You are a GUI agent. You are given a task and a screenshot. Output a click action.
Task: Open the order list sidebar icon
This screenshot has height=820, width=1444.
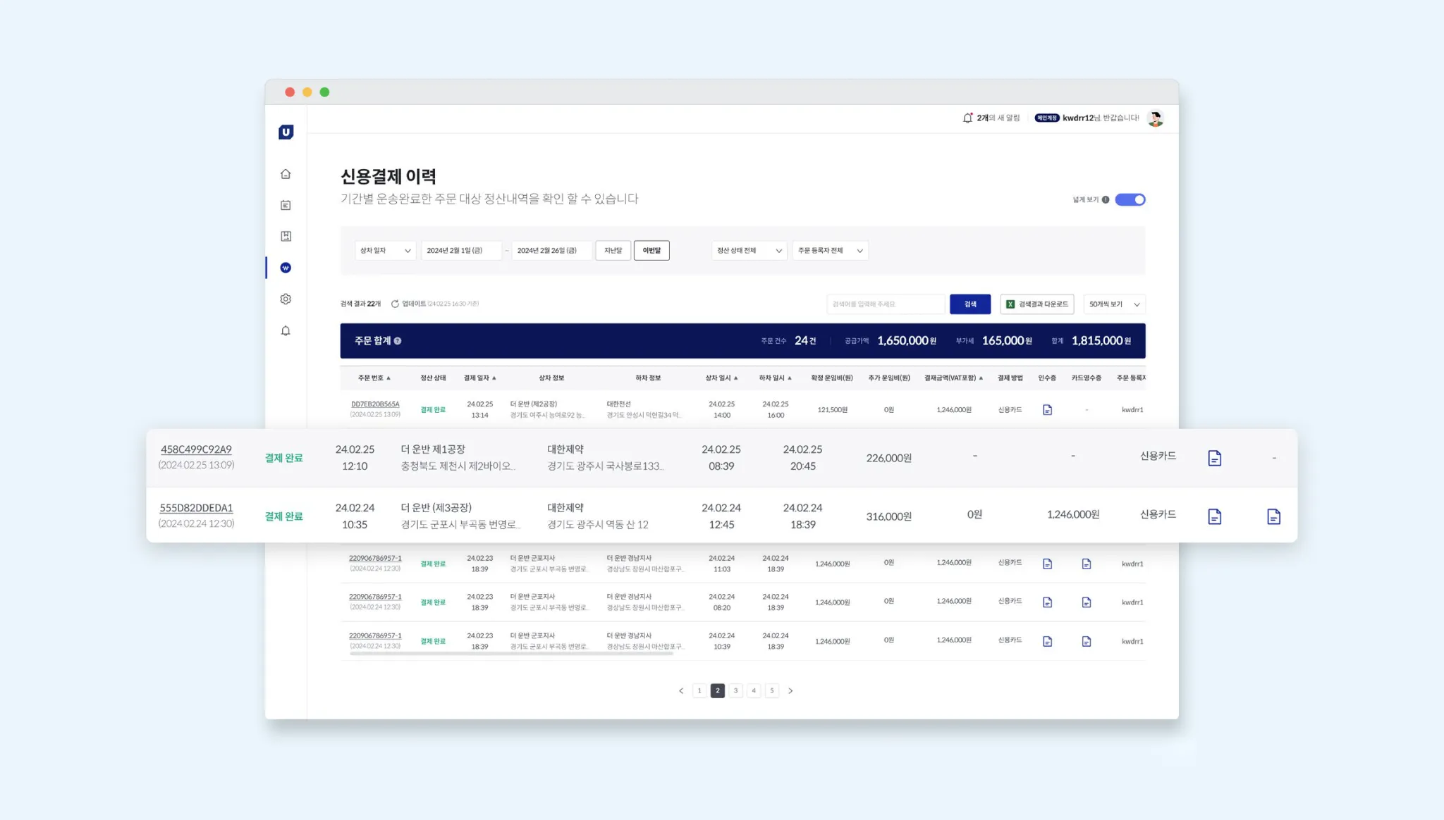click(286, 205)
